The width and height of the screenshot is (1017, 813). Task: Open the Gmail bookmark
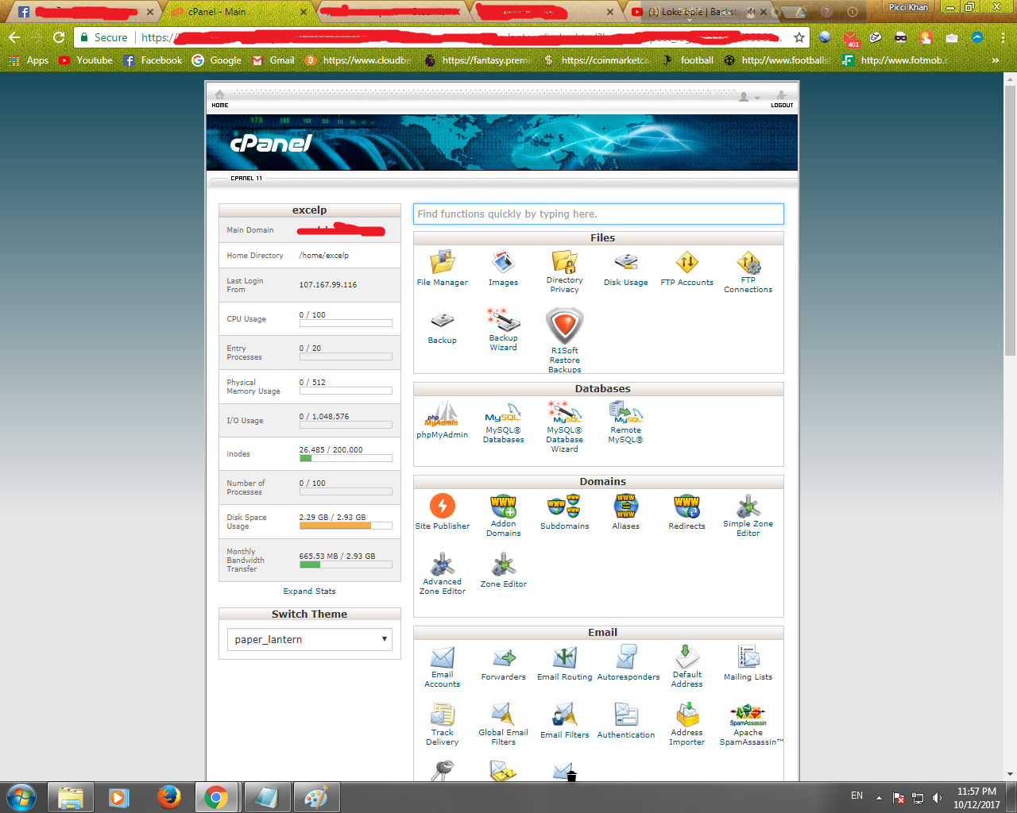pos(273,60)
